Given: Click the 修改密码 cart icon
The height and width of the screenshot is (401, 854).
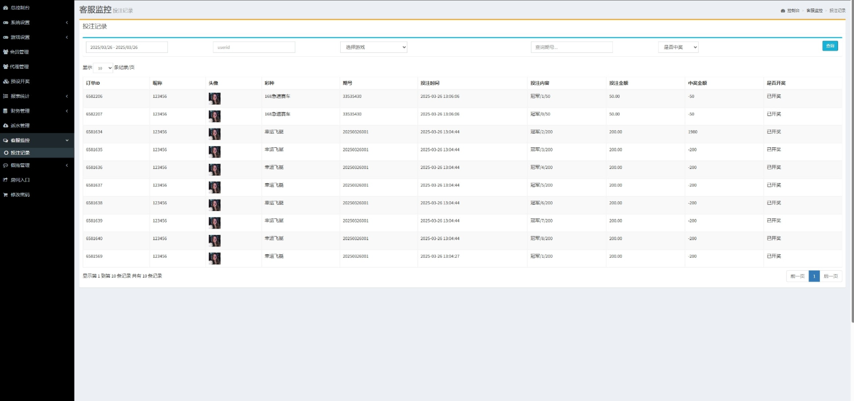Looking at the screenshot, I should coord(6,195).
